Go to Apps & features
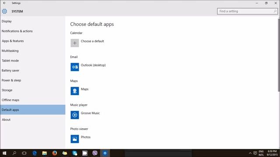Screen dimensions: 280x157 click(x=33, y=41)
